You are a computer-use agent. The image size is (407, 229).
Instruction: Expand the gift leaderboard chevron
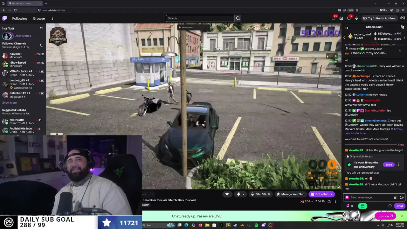pyautogui.click(x=404, y=38)
